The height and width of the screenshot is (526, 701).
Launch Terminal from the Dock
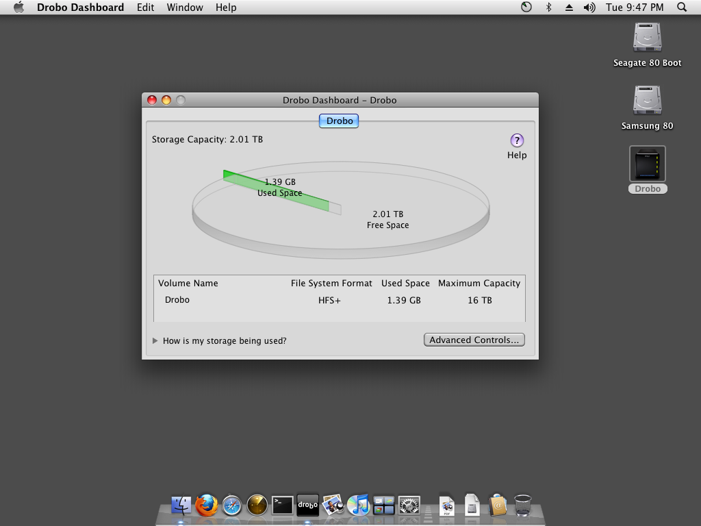pos(283,505)
